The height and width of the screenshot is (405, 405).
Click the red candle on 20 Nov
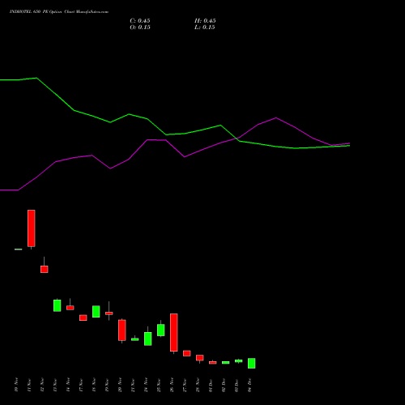click(x=122, y=330)
